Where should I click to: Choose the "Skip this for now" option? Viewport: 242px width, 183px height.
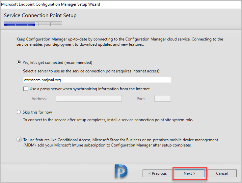tap(19, 112)
